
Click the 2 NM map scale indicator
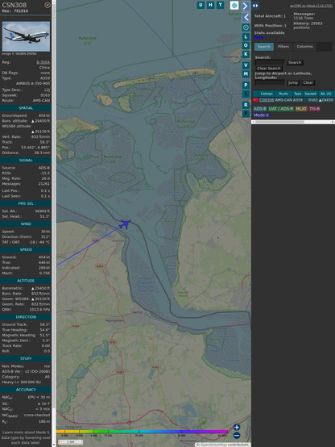tap(70, 442)
